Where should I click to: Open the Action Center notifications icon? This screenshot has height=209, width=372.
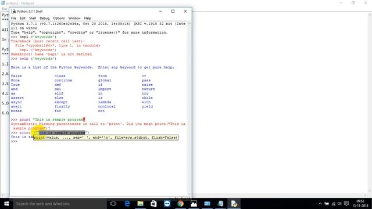[346, 204]
